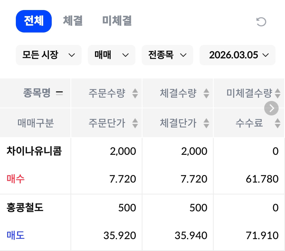Screen dimensions: 285x251
Task: Switch to the 미체결 tab
Action: click(117, 21)
